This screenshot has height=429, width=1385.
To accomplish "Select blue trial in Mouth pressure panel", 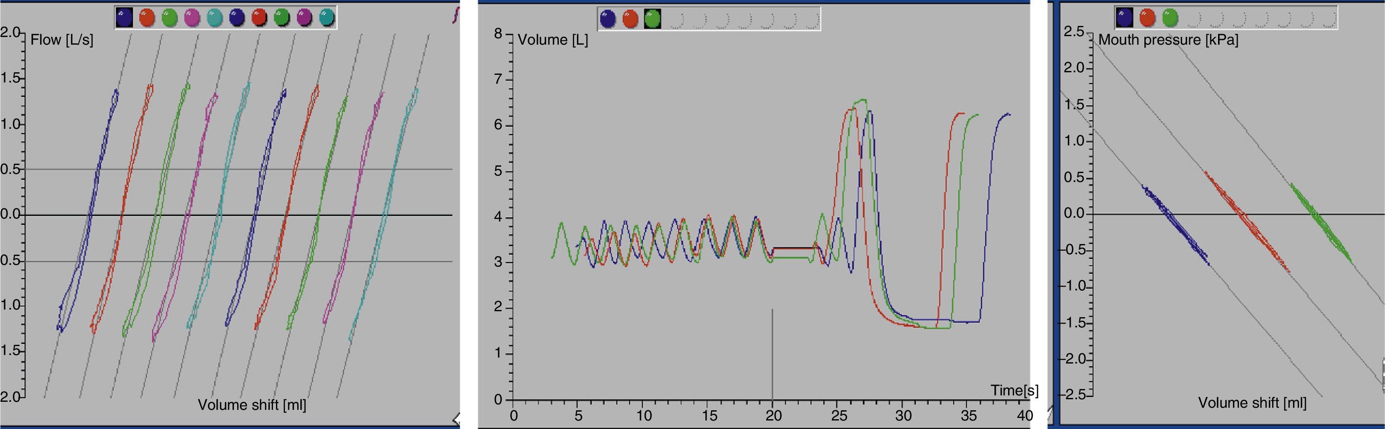I will coord(1124,18).
